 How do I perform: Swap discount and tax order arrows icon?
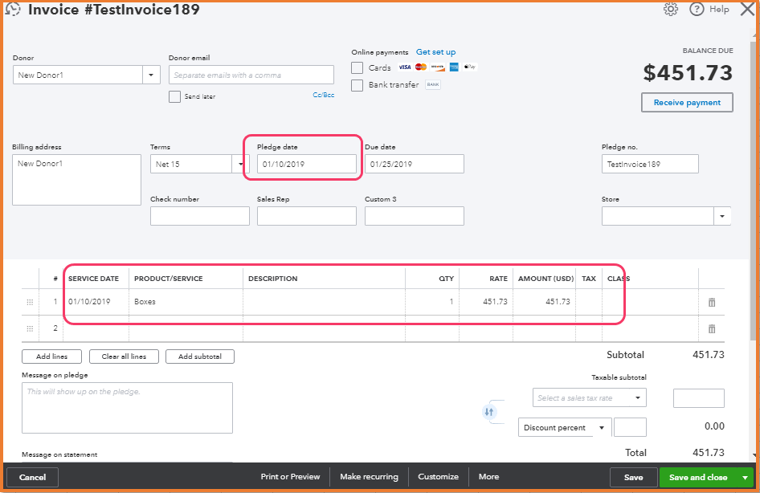pos(489,412)
